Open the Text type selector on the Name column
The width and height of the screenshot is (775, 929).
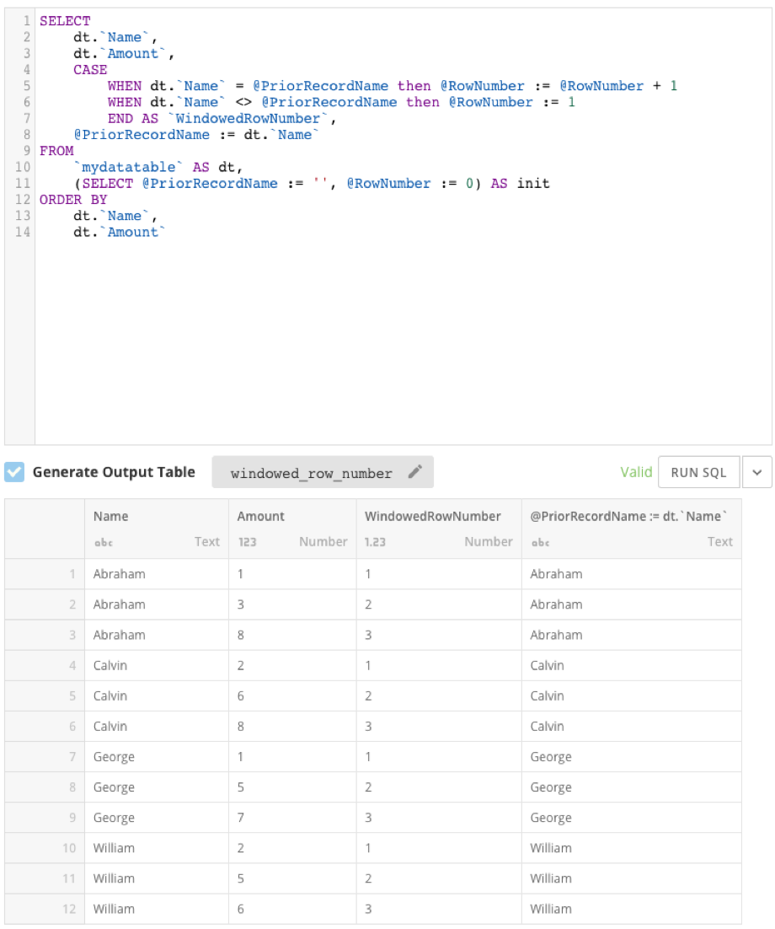coord(206,542)
